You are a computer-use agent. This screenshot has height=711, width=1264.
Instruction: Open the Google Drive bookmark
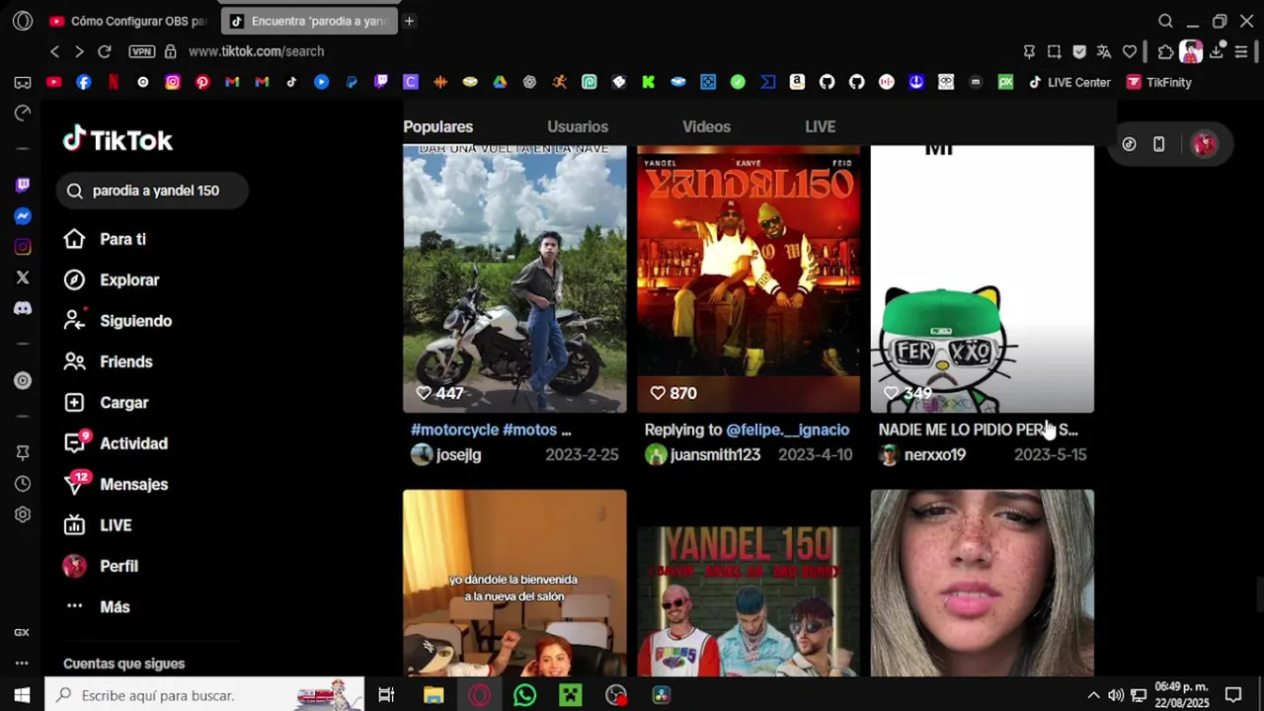[500, 82]
